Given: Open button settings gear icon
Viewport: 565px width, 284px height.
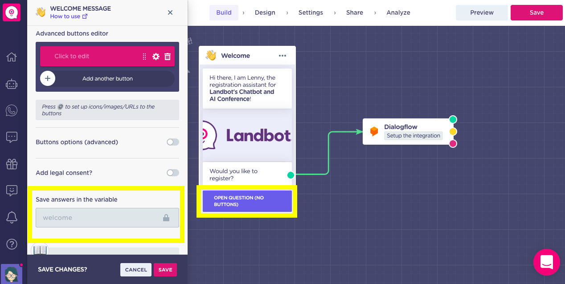Looking at the screenshot, I should click(156, 57).
